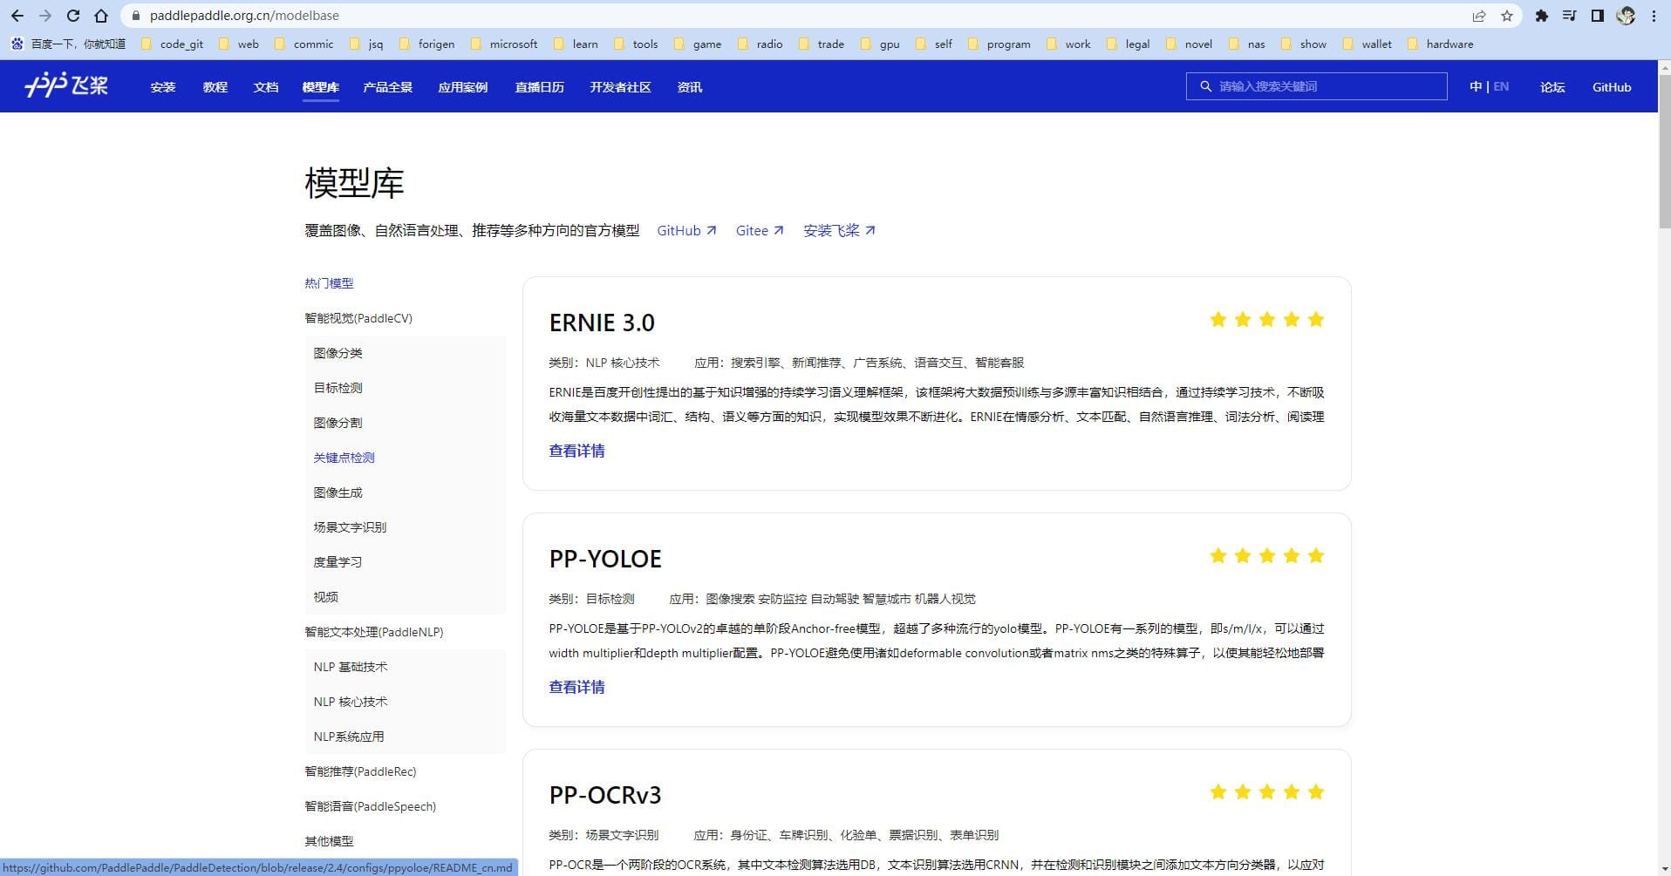Open the 论坛 forum link
Screen dimensions: 1671x876
pos(1552,87)
